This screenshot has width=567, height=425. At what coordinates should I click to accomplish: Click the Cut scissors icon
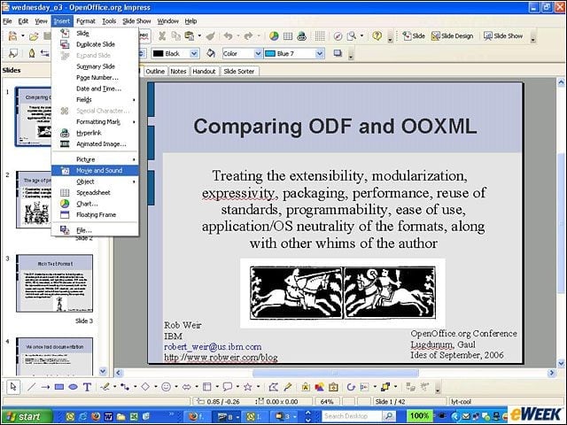click(x=162, y=35)
